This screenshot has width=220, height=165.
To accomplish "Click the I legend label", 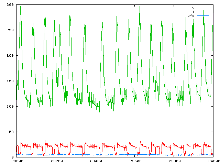I will pyautogui.click(x=194, y=12).
